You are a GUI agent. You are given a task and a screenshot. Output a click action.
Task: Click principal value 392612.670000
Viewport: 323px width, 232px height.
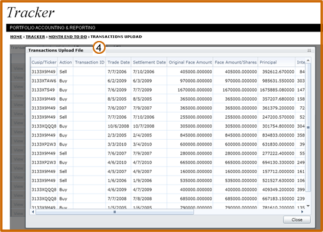click(278, 72)
